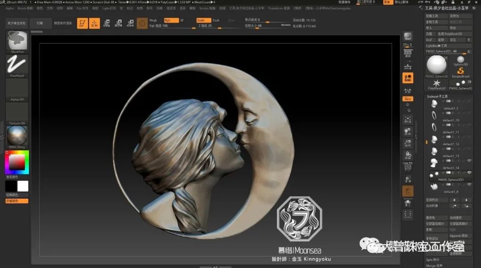Toggle the orange Solo mode icon
Image resolution: width=481 pixels, height=268 pixels.
click(408, 191)
